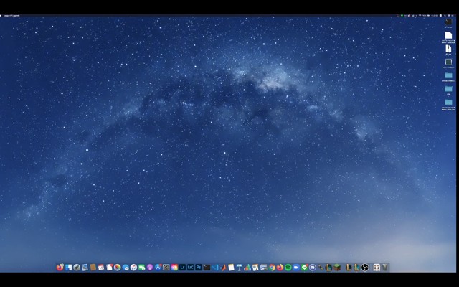
Task: Select the zip archive on the desktop
Action: pyautogui.click(x=448, y=48)
